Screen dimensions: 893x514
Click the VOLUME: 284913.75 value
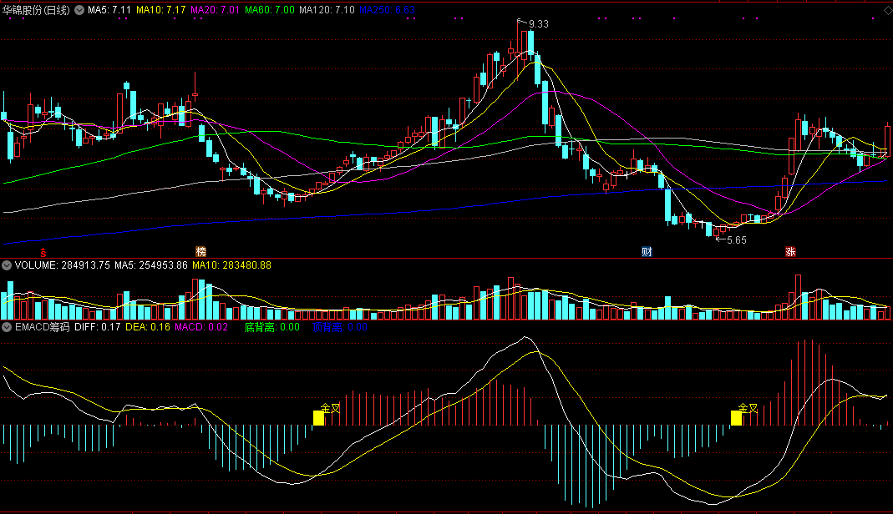point(63,265)
